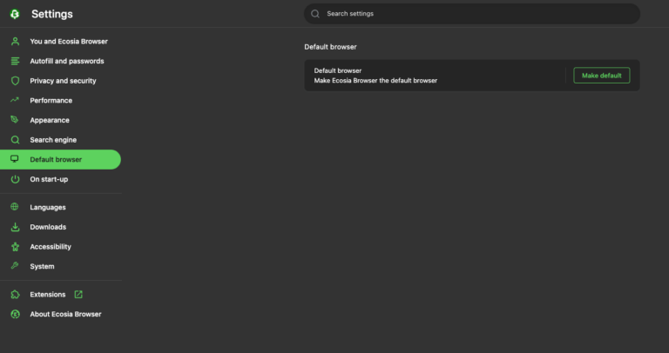Click the On start-up power icon
Screen dimensions: 669x353
coord(15,179)
